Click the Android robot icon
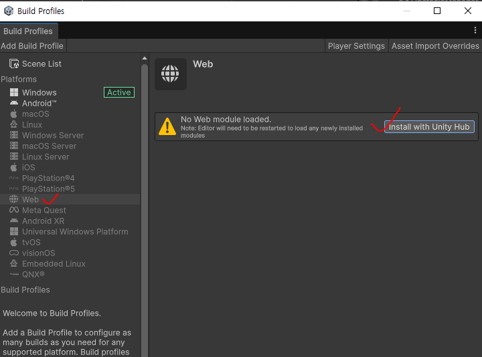Screen dimensions: 482x357 (x=14, y=103)
